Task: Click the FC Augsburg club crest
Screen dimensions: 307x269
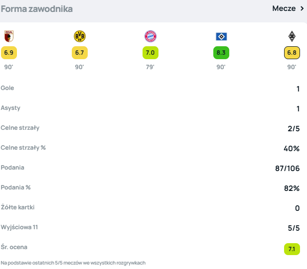Action: [8, 36]
